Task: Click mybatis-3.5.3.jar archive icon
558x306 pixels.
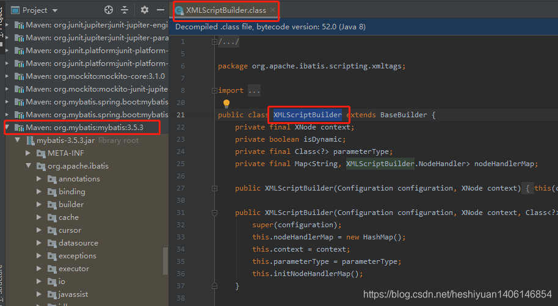Action: 31,140
